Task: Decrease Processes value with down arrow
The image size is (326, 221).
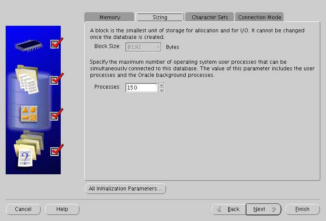Action: click(162, 90)
